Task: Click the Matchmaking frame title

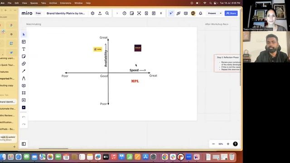Action: point(34,24)
